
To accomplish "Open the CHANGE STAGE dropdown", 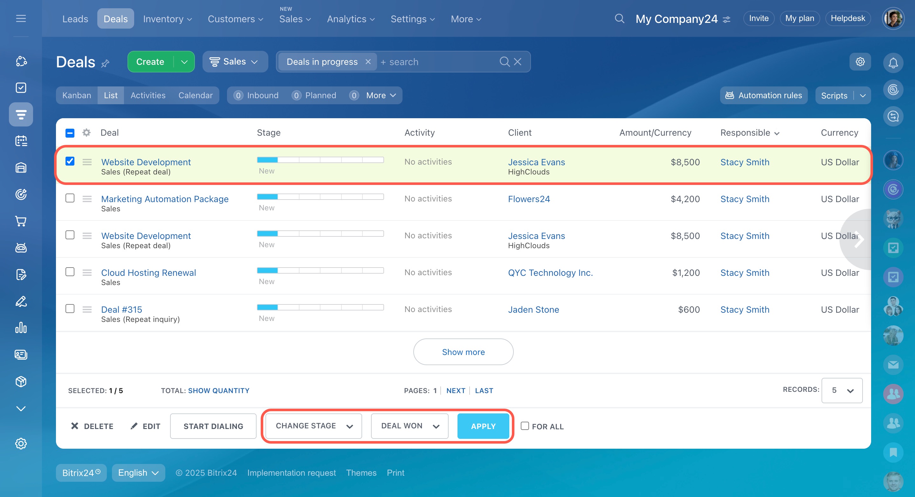I will (x=314, y=426).
